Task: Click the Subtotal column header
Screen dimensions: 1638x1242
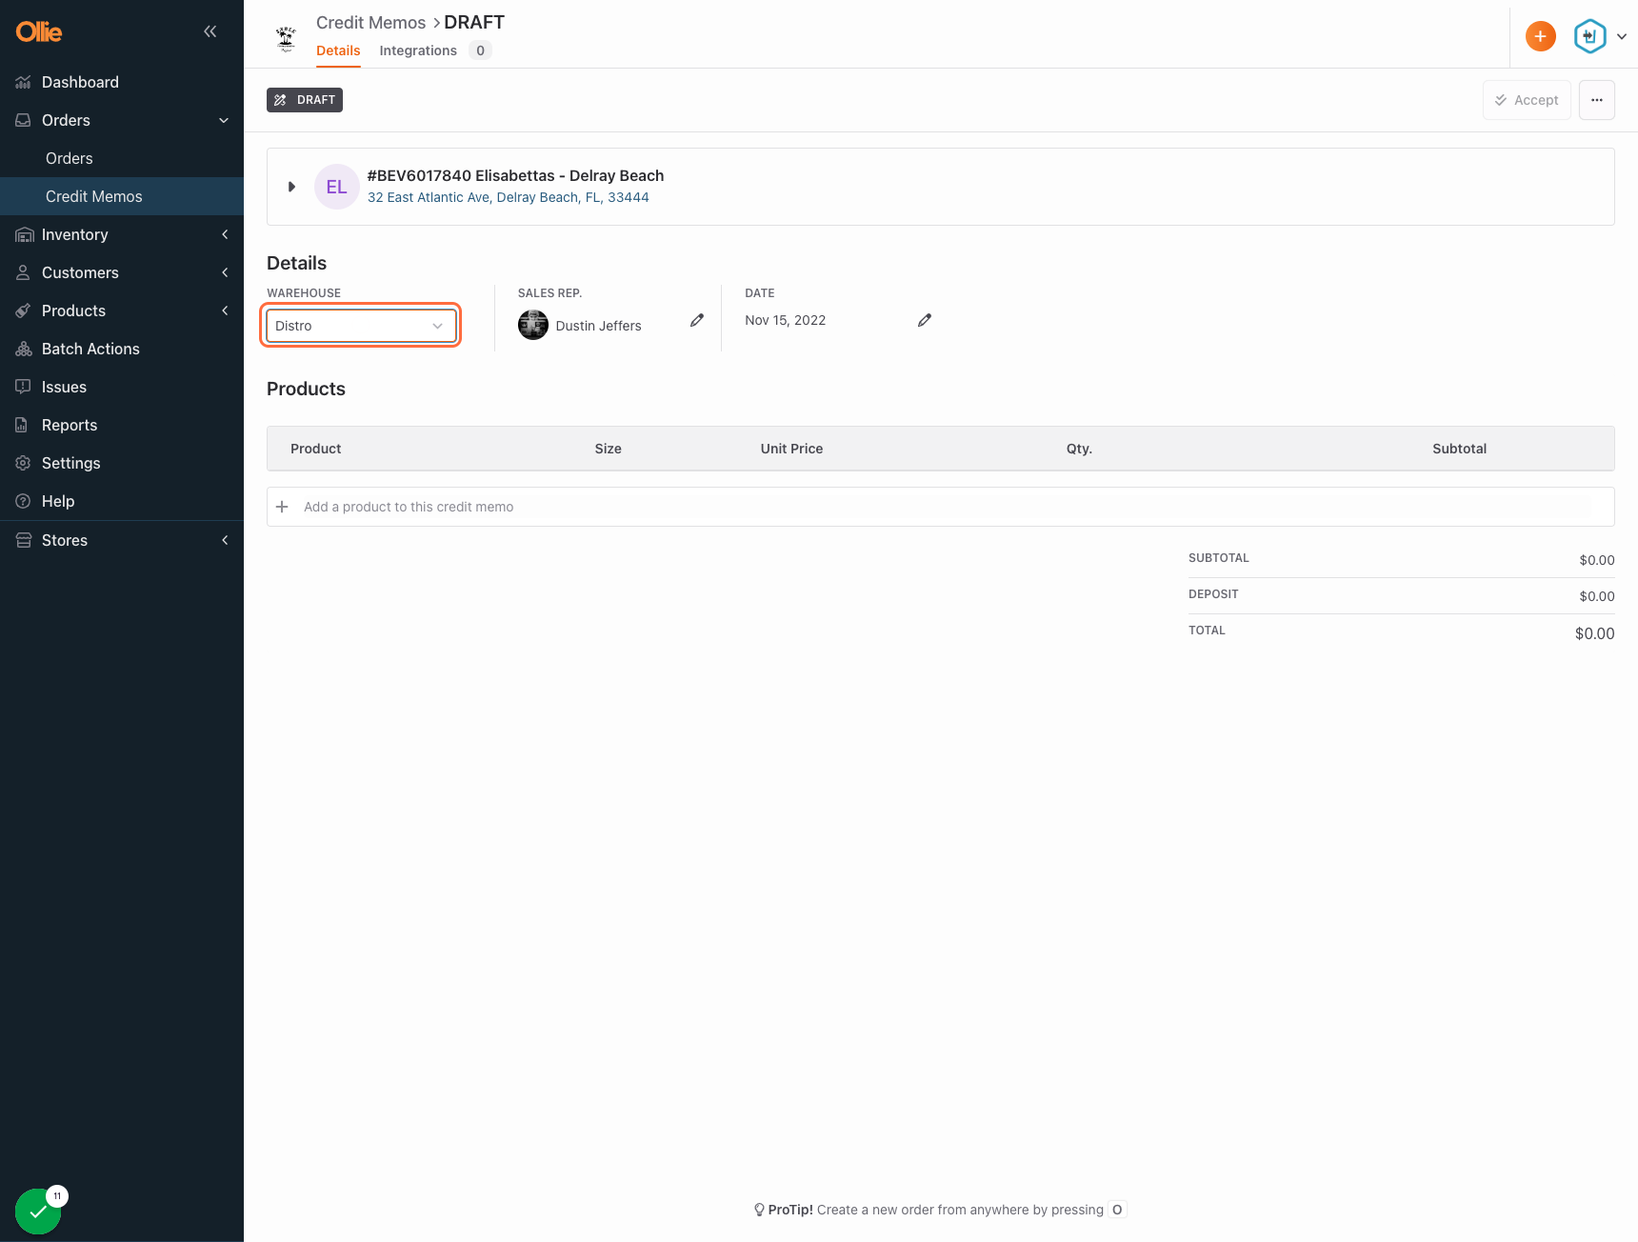Action: (1460, 449)
